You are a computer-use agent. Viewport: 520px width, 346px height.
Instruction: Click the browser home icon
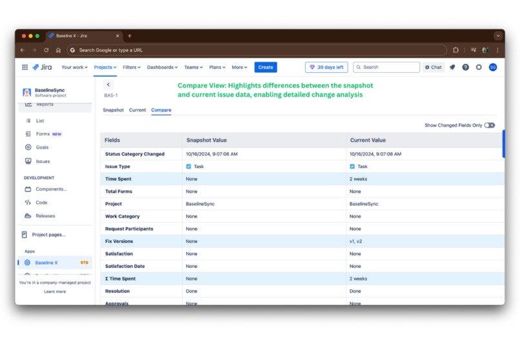58,50
